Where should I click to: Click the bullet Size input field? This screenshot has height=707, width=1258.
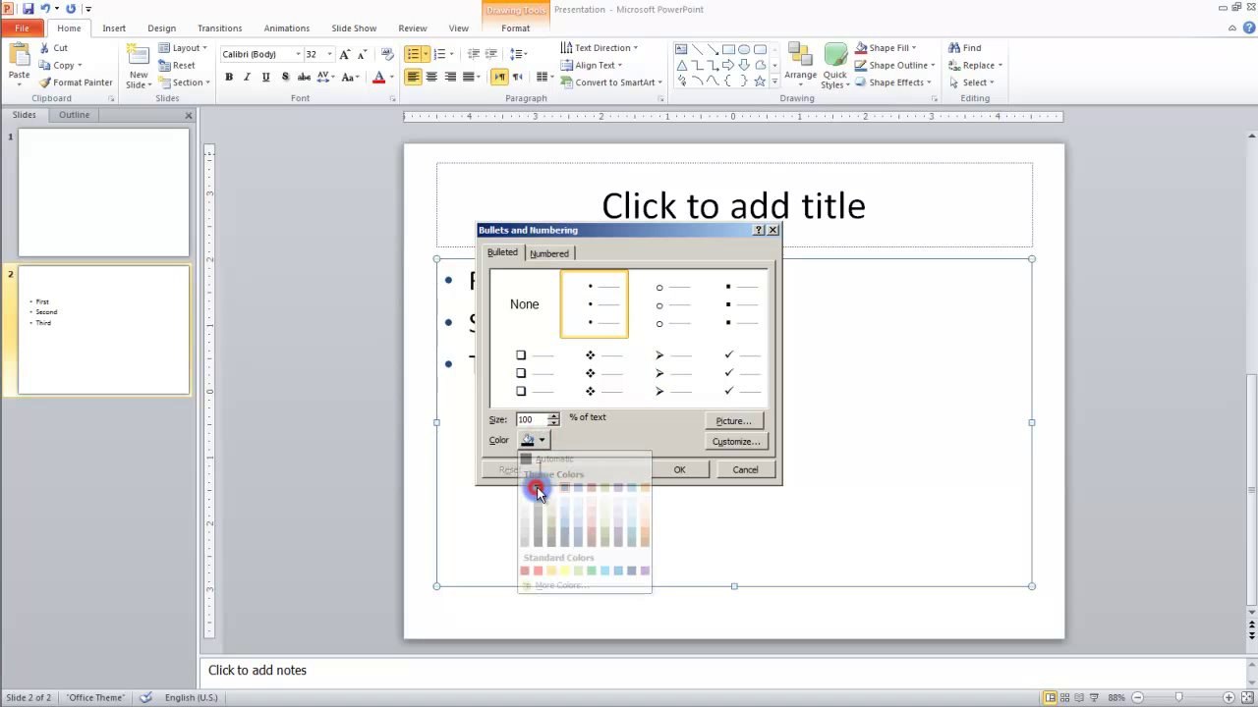(531, 419)
